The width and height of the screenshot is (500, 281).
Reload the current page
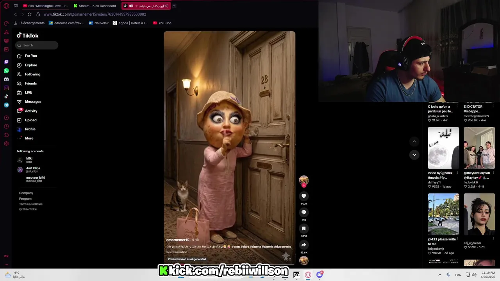[x=29, y=14]
